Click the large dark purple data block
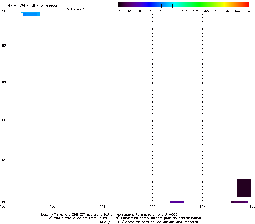This screenshot has height=224, width=255. click(x=244, y=188)
